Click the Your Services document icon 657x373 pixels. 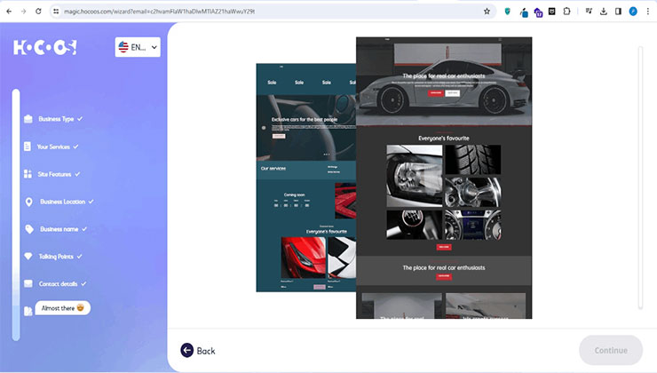[28, 147]
